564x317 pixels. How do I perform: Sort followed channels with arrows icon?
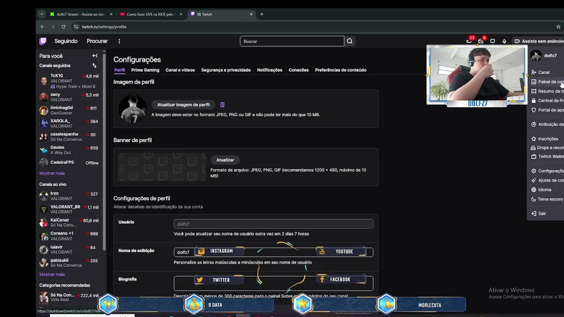94,66
